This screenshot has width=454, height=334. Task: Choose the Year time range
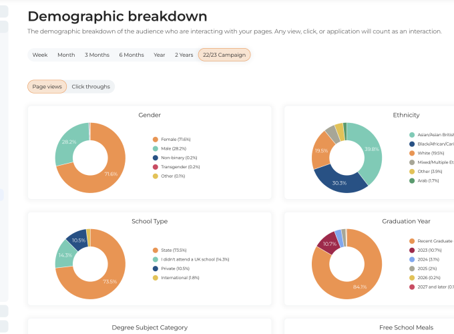click(x=160, y=55)
